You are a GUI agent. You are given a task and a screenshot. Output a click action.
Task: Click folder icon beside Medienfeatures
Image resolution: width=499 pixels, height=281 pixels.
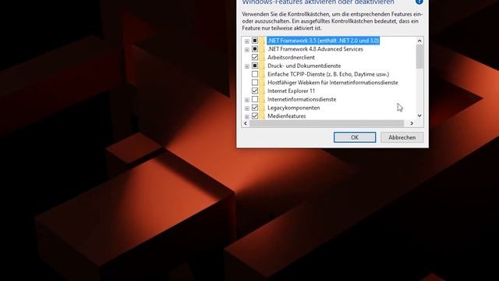coord(262,116)
